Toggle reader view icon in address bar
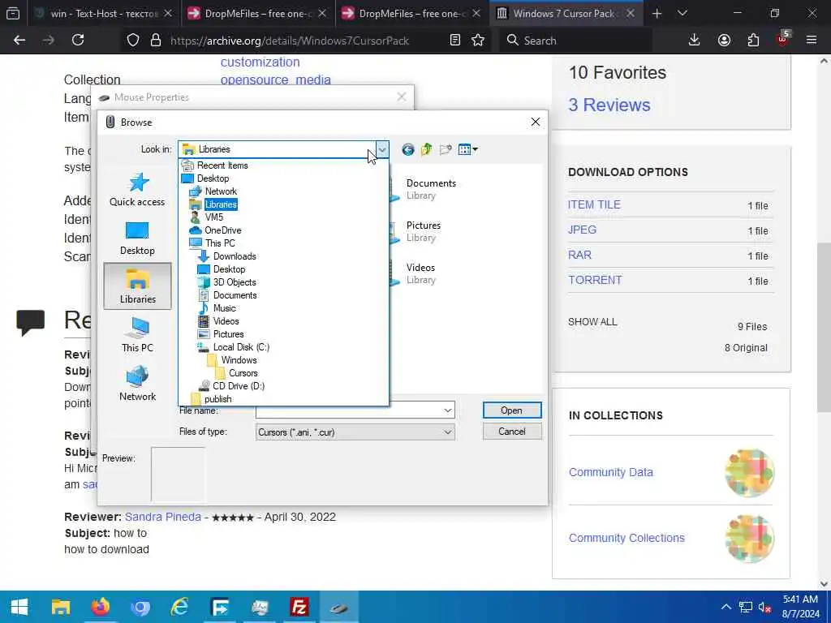The image size is (831, 623). click(x=454, y=41)
